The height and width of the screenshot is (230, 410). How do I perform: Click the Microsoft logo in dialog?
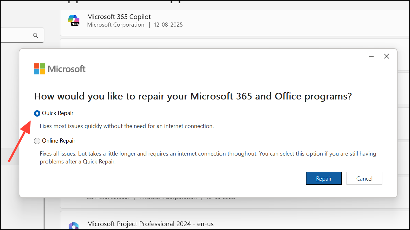60,69
